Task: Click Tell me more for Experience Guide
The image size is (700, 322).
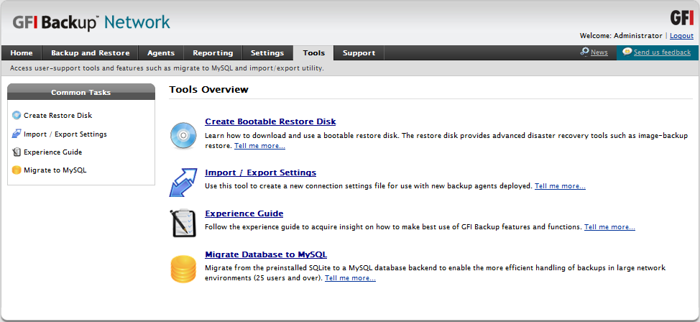Action: (x=609, y=227)
